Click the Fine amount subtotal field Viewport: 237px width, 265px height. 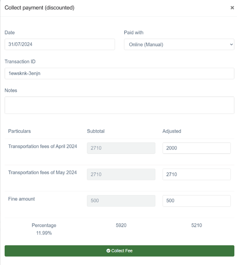(121, 201)
